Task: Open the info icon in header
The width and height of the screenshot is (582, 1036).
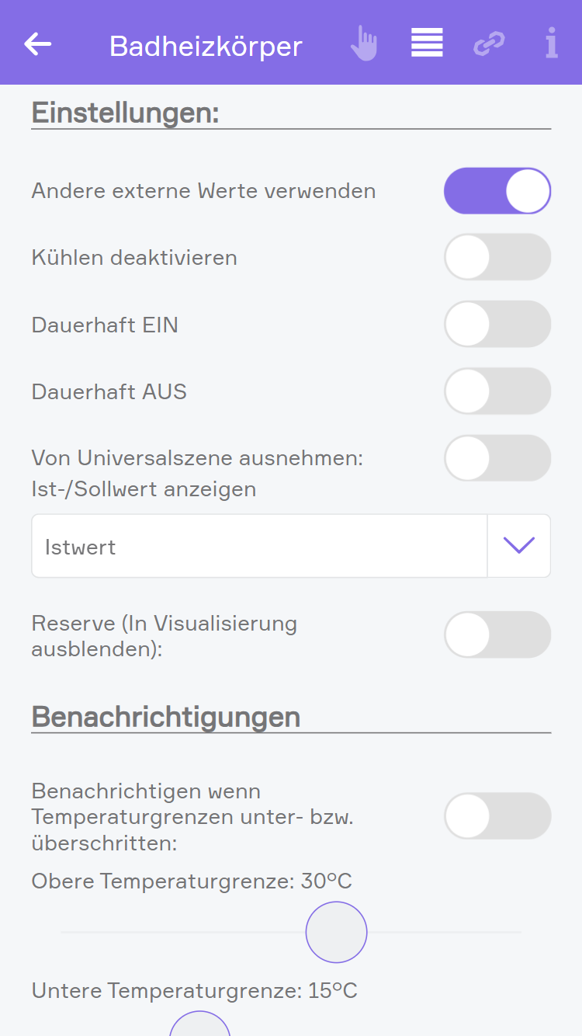Action: [551, 43]
